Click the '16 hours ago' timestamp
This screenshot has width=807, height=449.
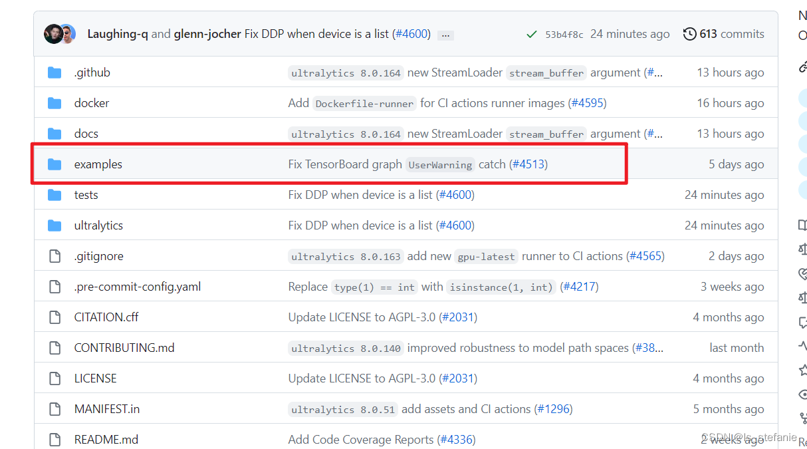click(731, 103)
